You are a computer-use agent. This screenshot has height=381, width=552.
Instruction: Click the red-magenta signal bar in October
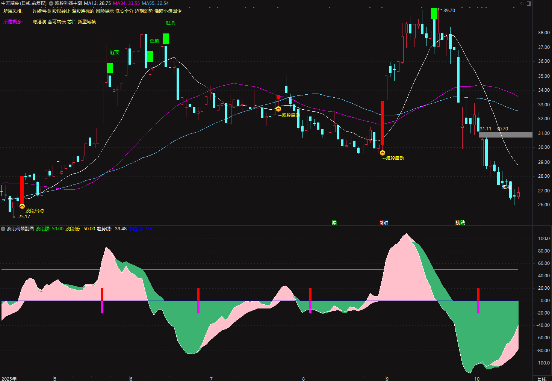478,301
